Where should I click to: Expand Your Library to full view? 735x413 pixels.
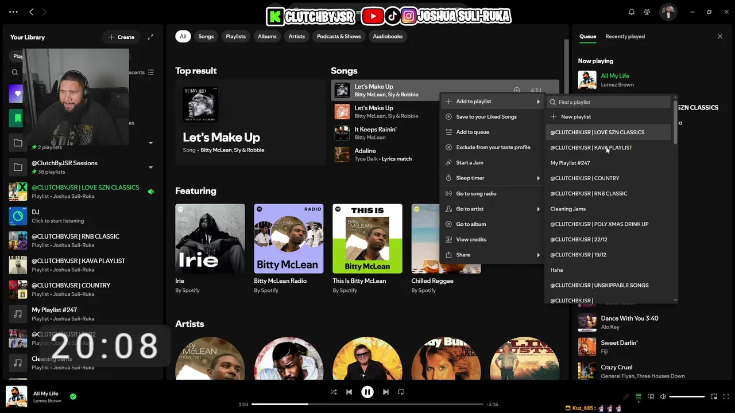tap(150, 37)
